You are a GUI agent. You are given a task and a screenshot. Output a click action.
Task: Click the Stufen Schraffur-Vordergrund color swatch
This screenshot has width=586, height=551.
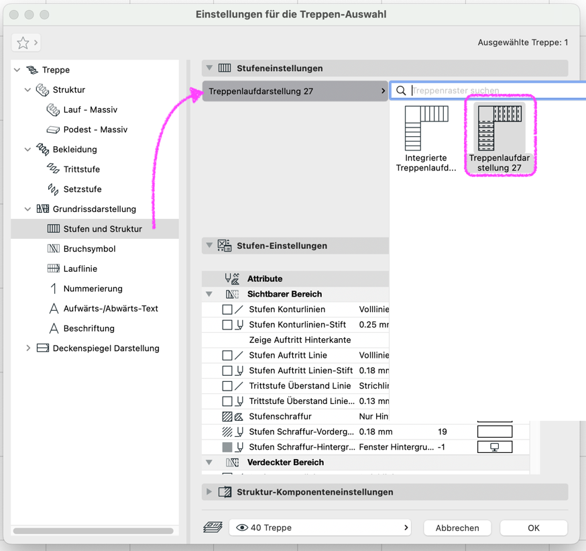tap(495, 432)
